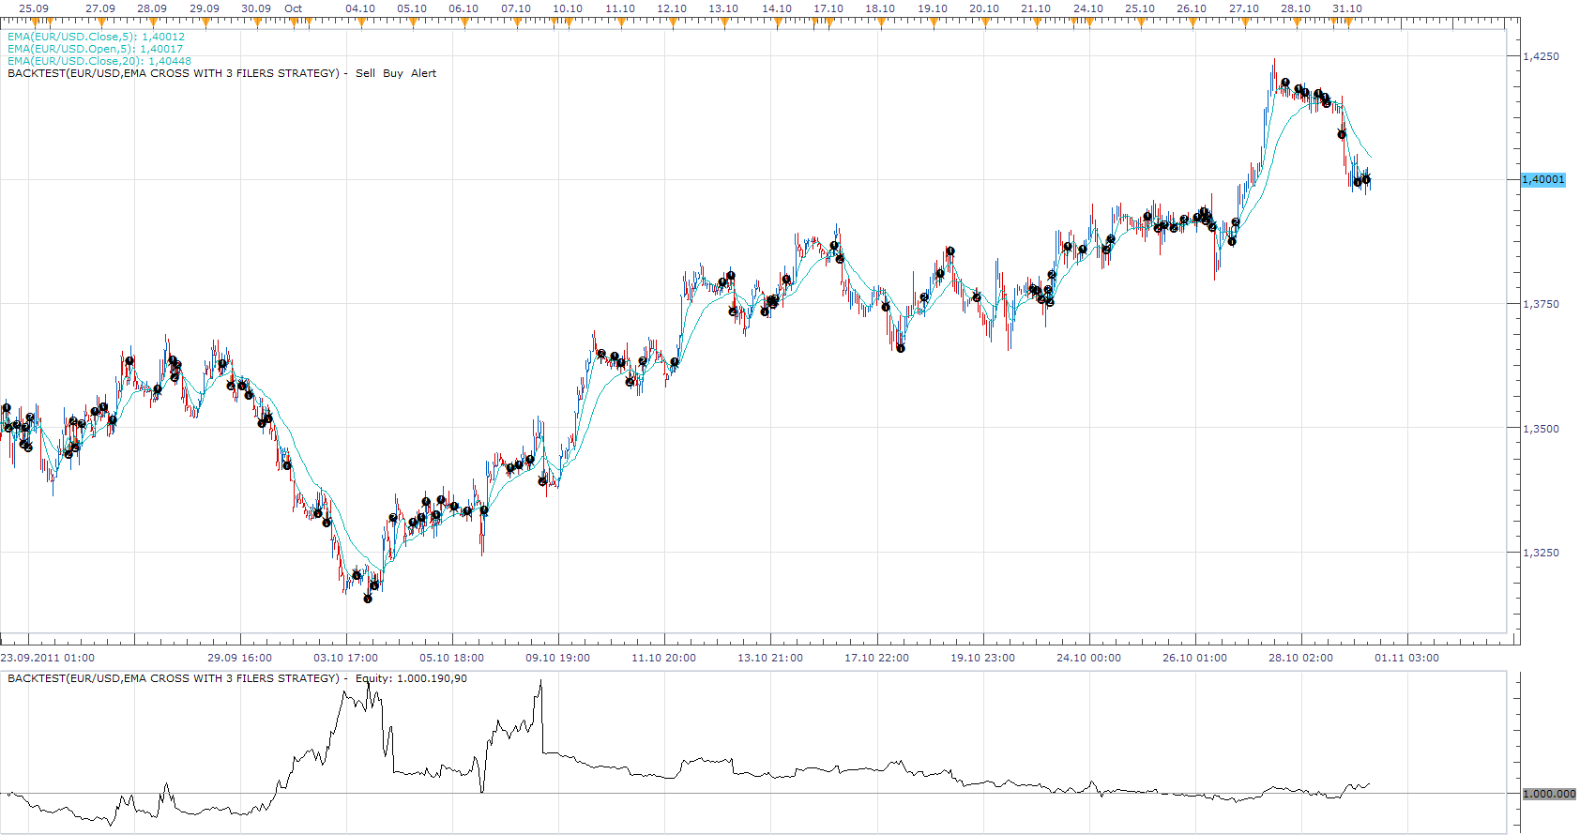Pick the orange marker under 21.10
The width and height of the screenshot is (1580, 835).
tap(1037, 22)
